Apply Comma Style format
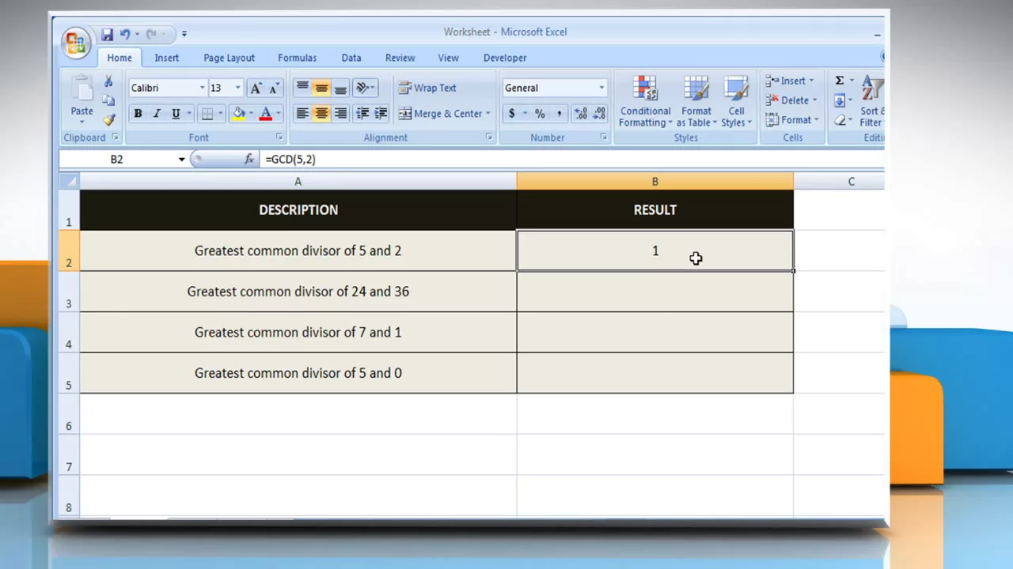Image resolution: width=1013 pixels, height=569 pixels. pyautogui.click(x=559, y=113)
